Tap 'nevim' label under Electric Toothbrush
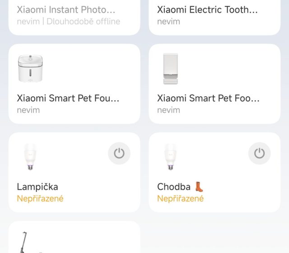This screenshot has height=253, width=289. (169, 21)
